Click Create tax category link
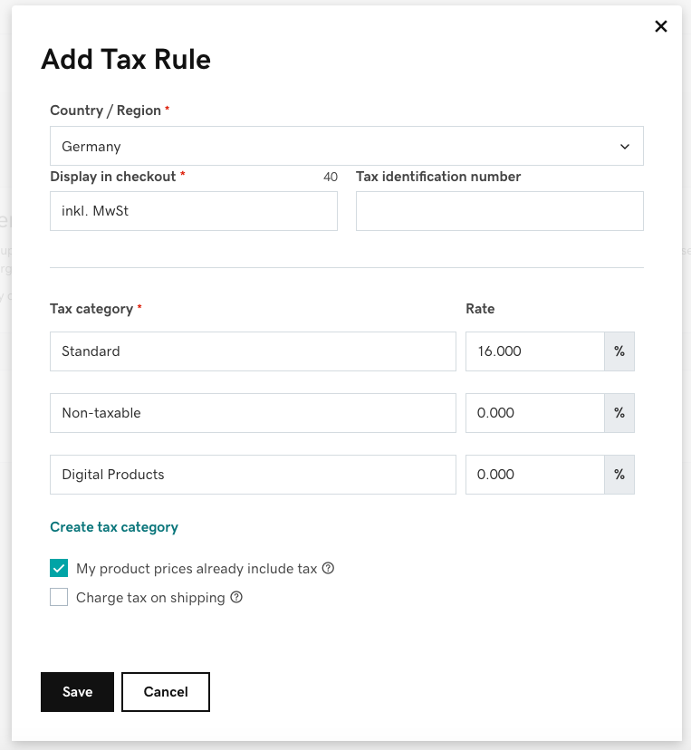This screenshot has width=691, height=750. [114, 526]
